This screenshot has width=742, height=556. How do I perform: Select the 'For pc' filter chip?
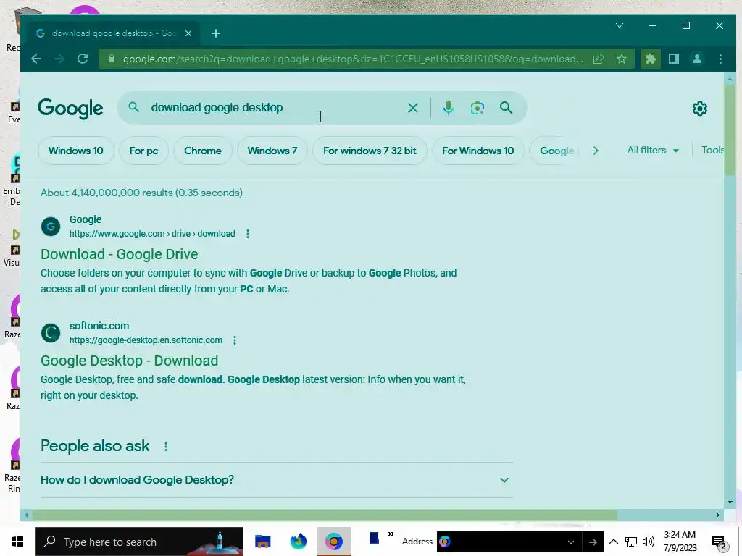(144, 151)
